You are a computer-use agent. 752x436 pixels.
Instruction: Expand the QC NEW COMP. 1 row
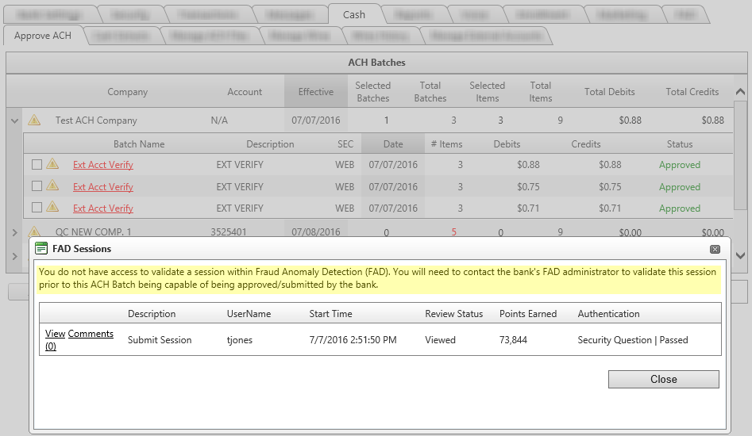pos(14,232)
